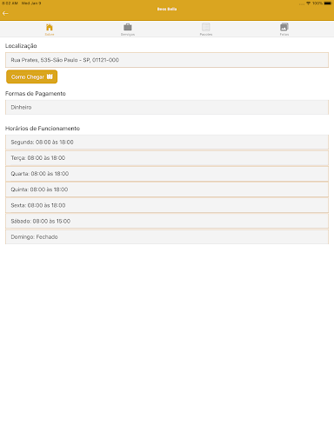The width and height of the screenshot is (334, 445).
Task: Click the Como Chegar button
Action: 32,76
